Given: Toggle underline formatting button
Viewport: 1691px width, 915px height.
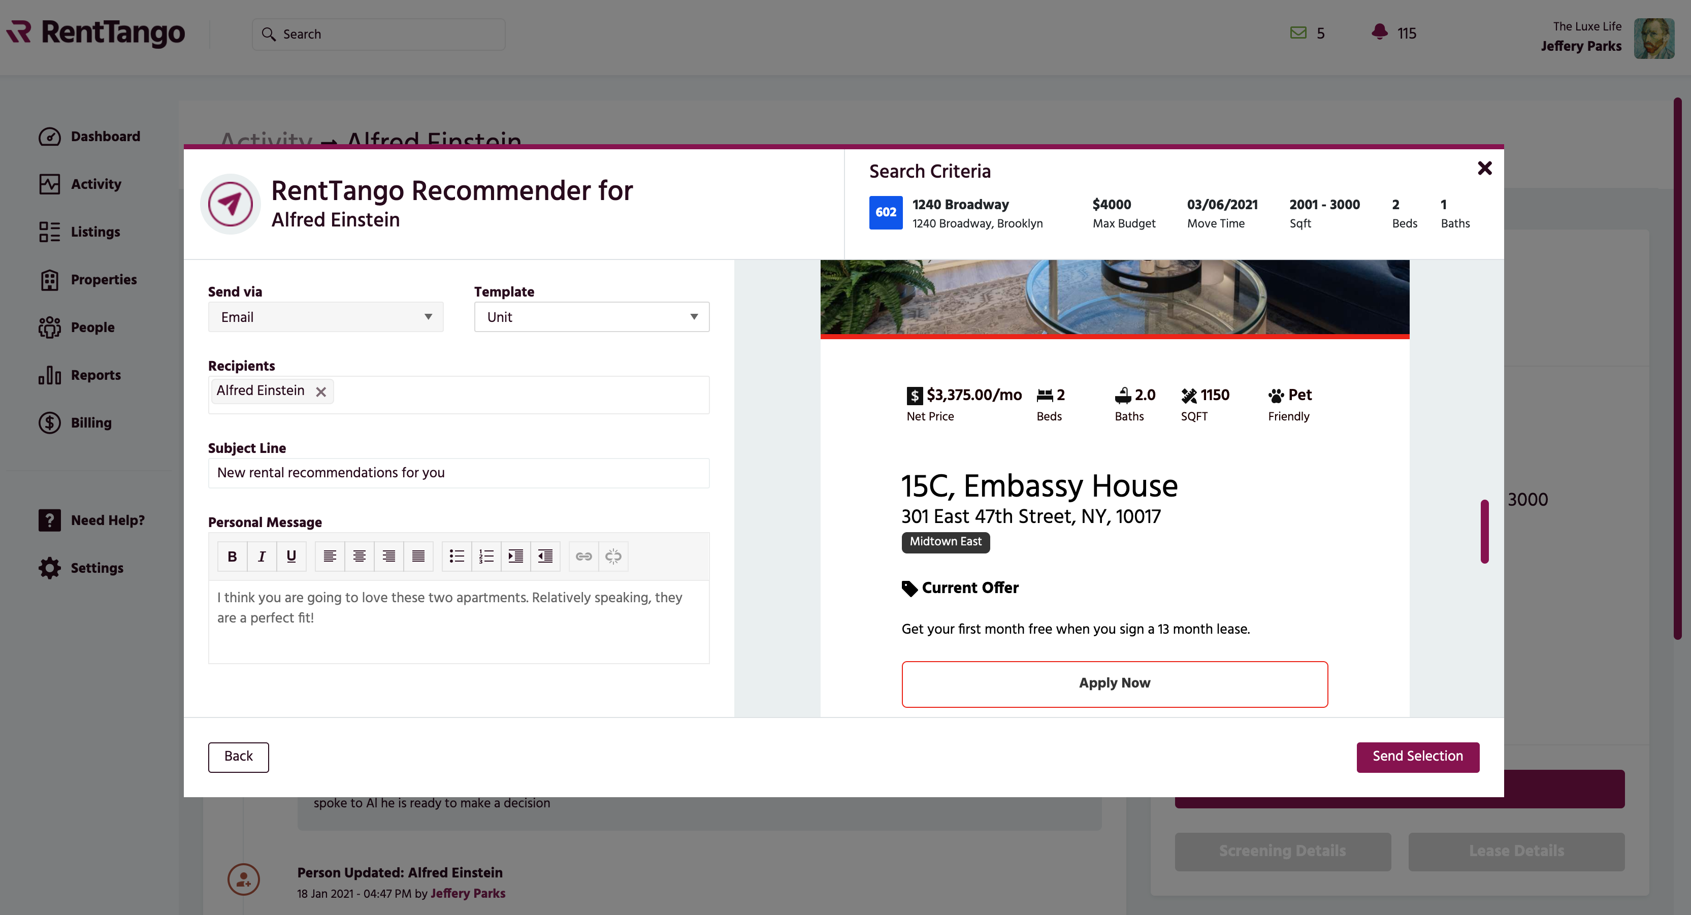Looking at the screenshot, I should coord(291,557).
